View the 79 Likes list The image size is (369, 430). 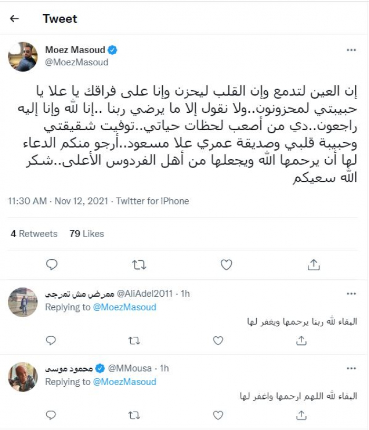(x=86, y=233)
